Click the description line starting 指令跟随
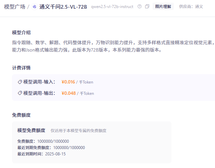The width and height of the screenshot is (215, 168). click(x=113, y=43)
